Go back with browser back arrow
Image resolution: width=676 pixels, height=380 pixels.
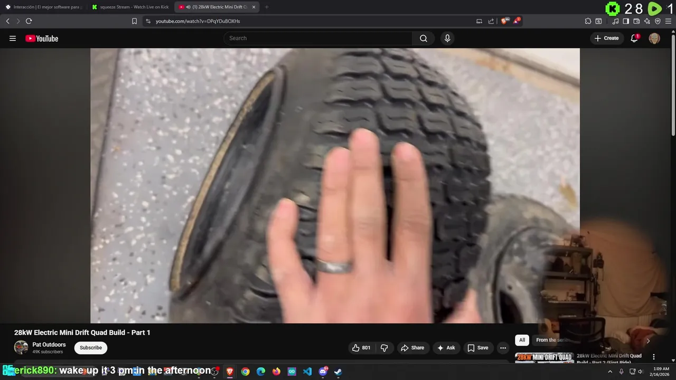7,21
